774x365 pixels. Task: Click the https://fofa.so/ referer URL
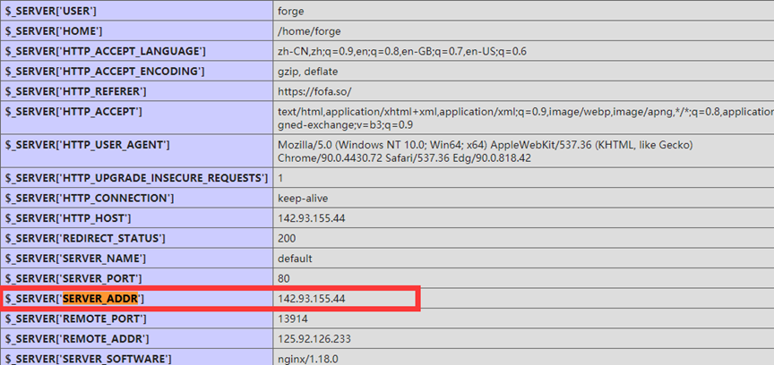[314, 91]
